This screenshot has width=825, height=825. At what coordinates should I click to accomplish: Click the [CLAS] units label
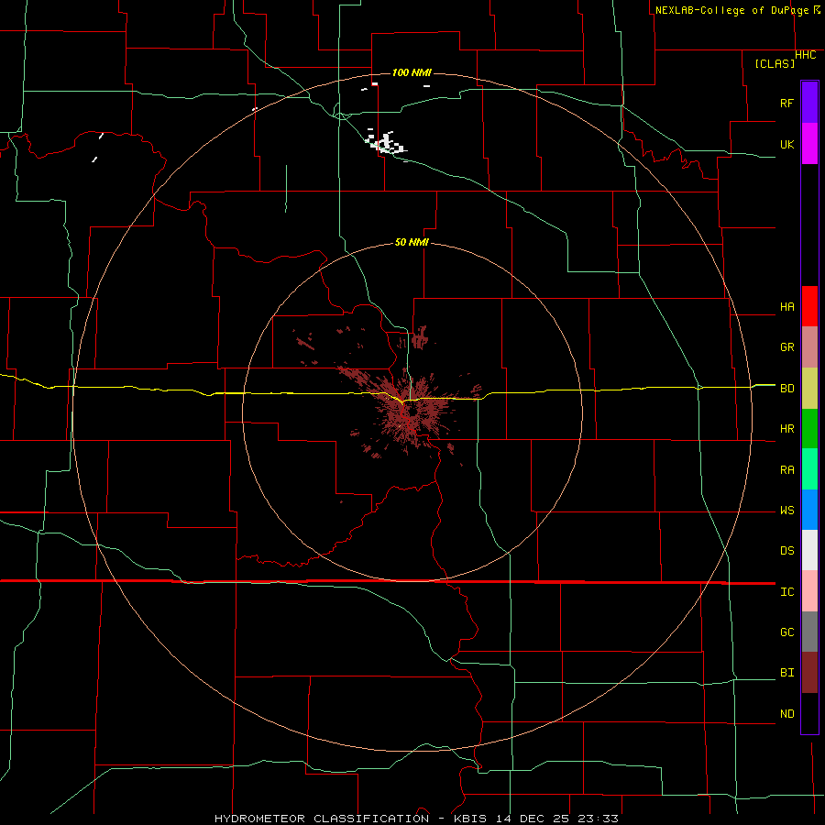tap(775, 63)
